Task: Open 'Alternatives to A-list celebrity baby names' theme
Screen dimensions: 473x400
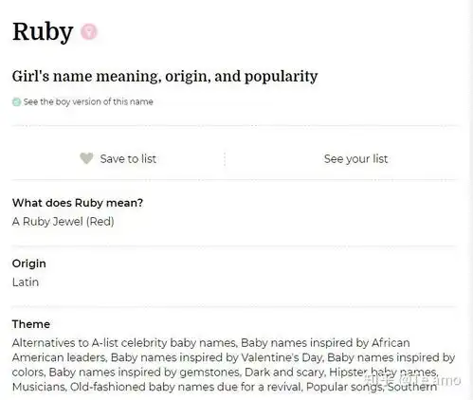Action: pyautogui.click(x=124, y=343)
